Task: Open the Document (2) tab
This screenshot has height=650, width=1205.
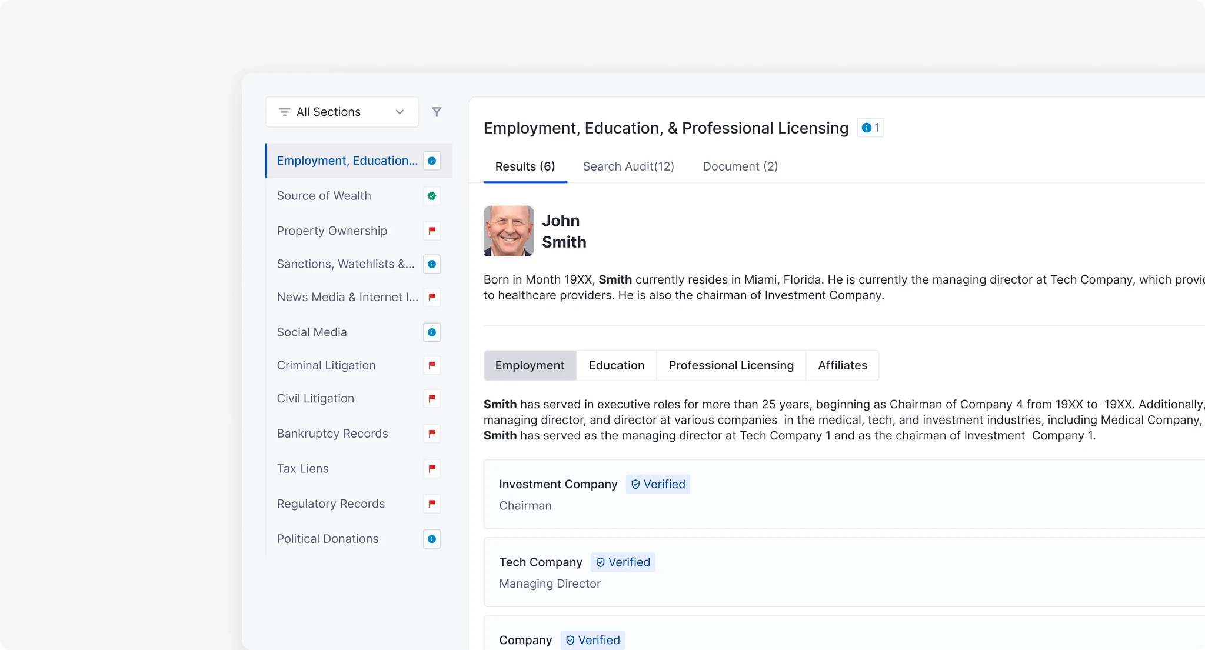Action: click(740, 166)
